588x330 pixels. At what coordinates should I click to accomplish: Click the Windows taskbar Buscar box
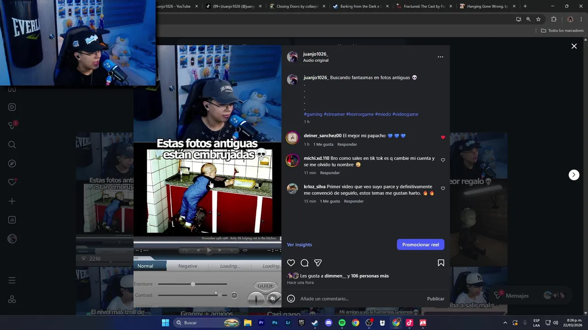click(x=208, y=323)
